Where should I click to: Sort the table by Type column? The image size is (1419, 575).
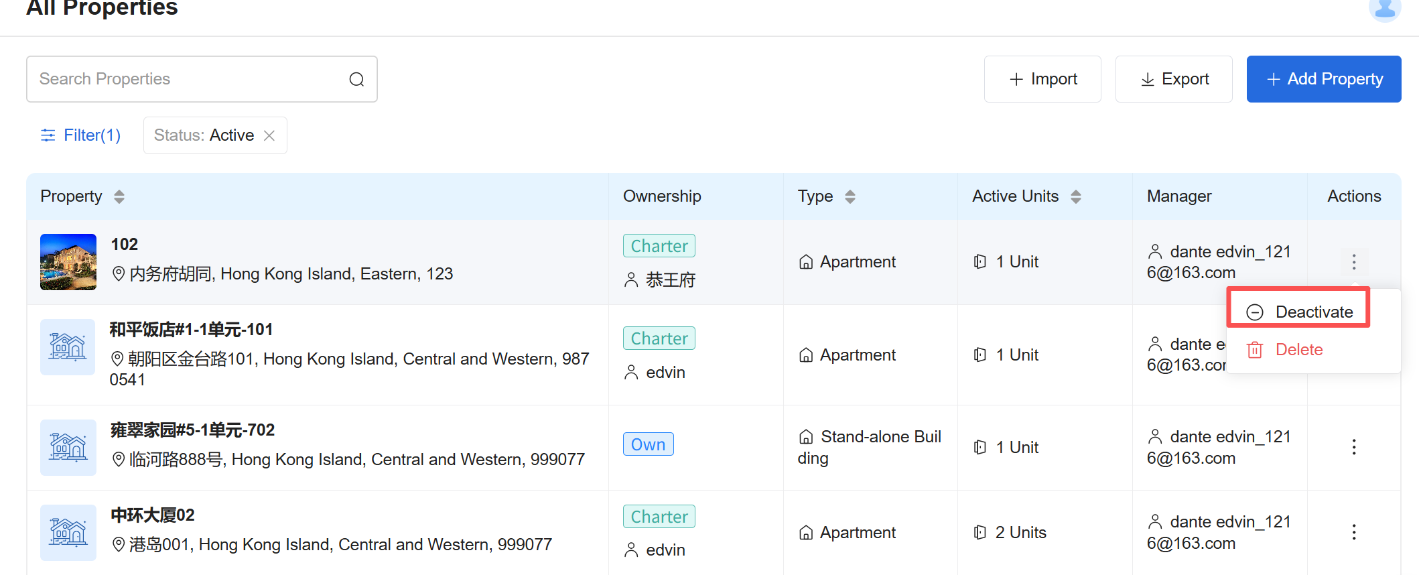[x=850, y=197]
